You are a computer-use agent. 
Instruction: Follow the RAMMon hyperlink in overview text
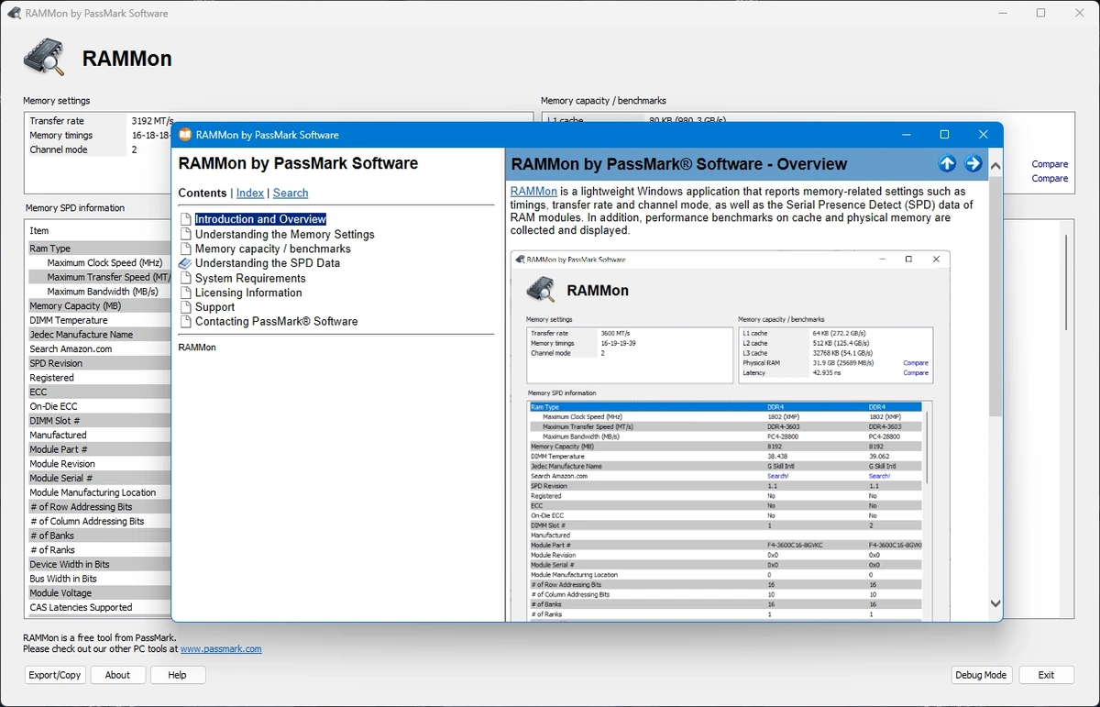[x=533, y=191]
